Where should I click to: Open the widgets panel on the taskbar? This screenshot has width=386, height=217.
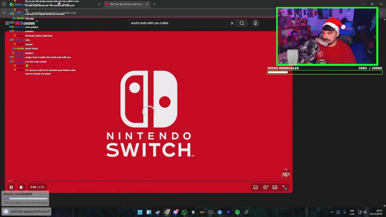click(149, 212)
